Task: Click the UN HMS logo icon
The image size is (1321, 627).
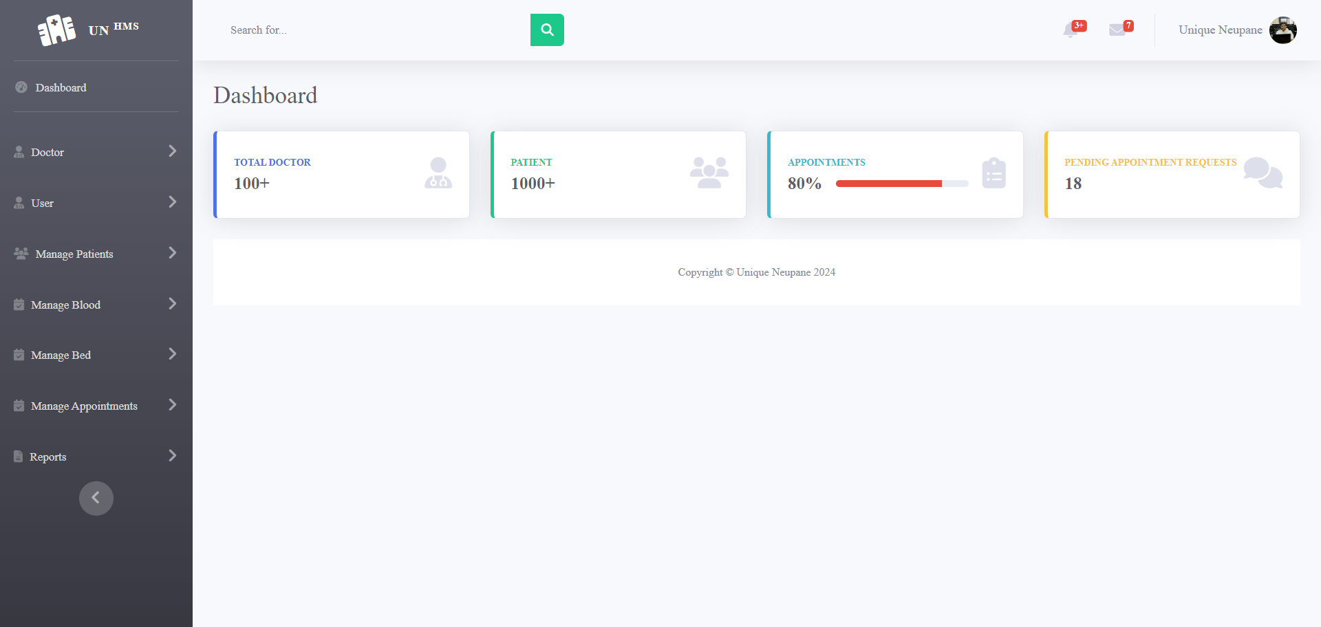Action: coord(57,29)
